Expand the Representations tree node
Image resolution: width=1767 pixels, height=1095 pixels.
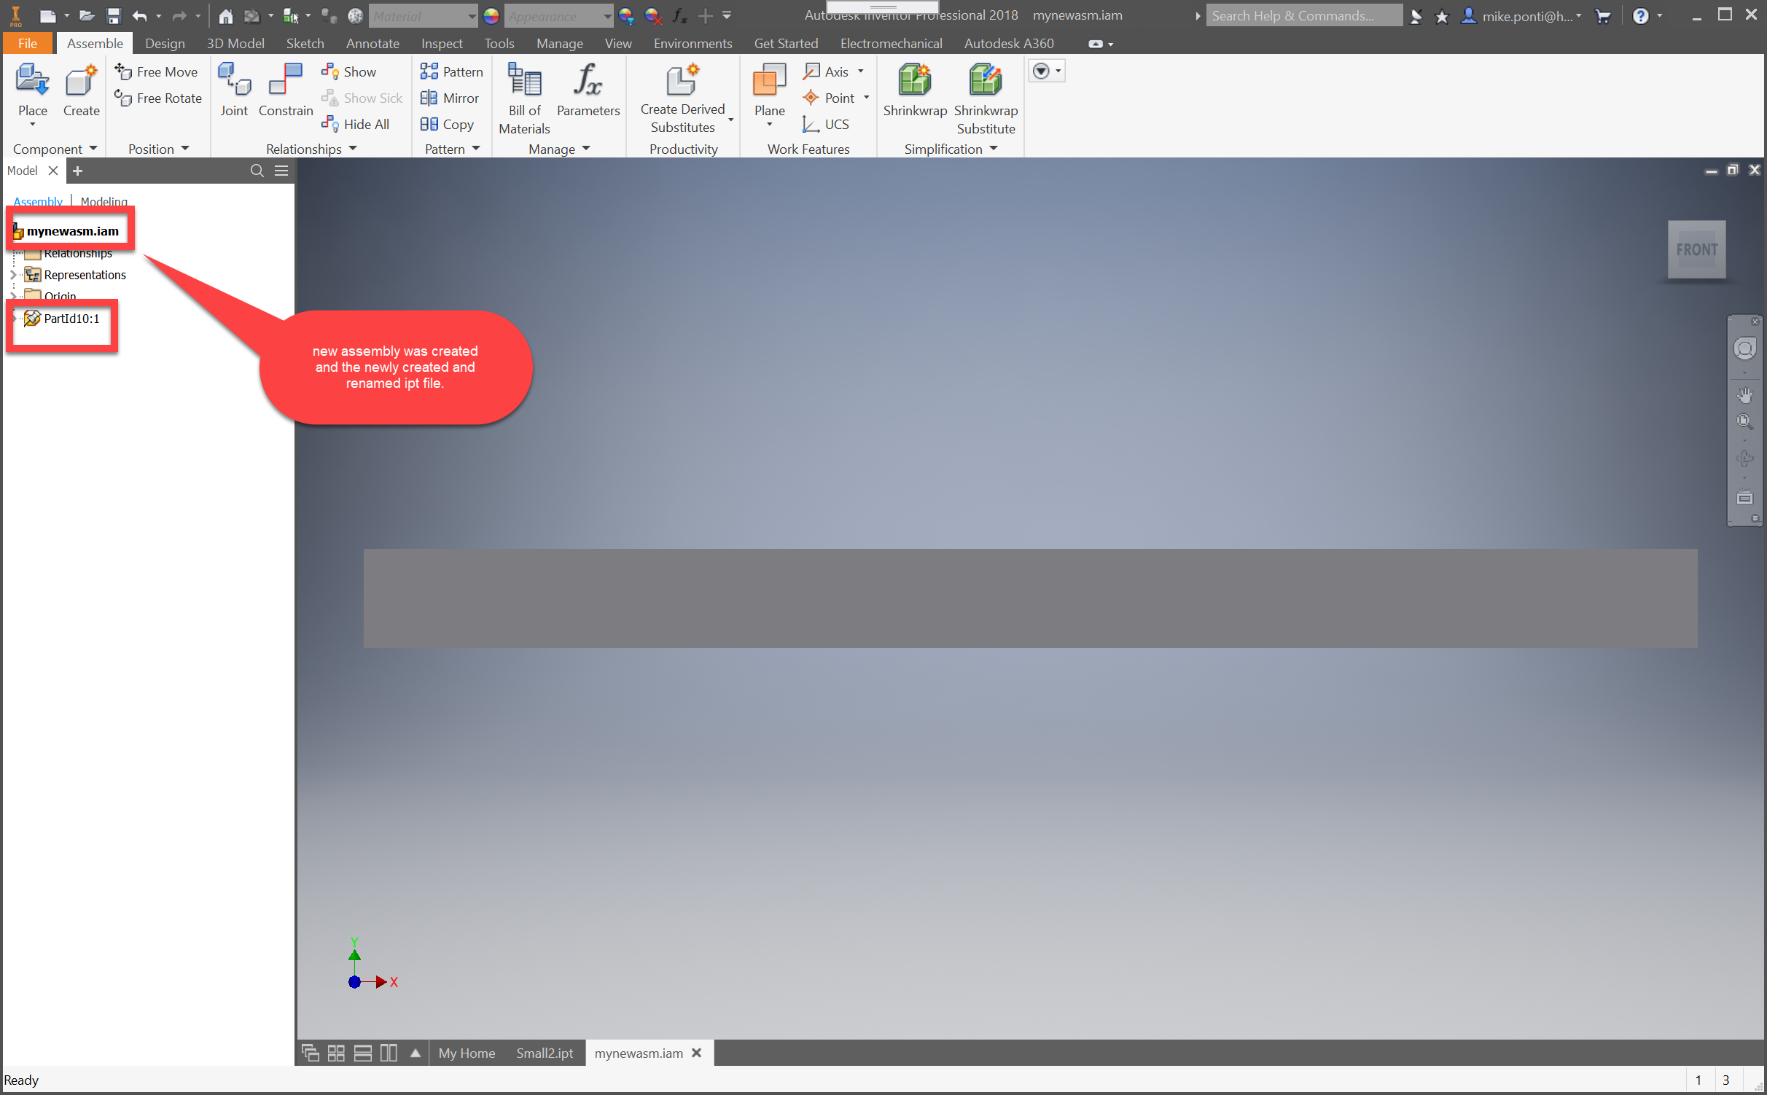pyautogui.click(x=12, y=275)
